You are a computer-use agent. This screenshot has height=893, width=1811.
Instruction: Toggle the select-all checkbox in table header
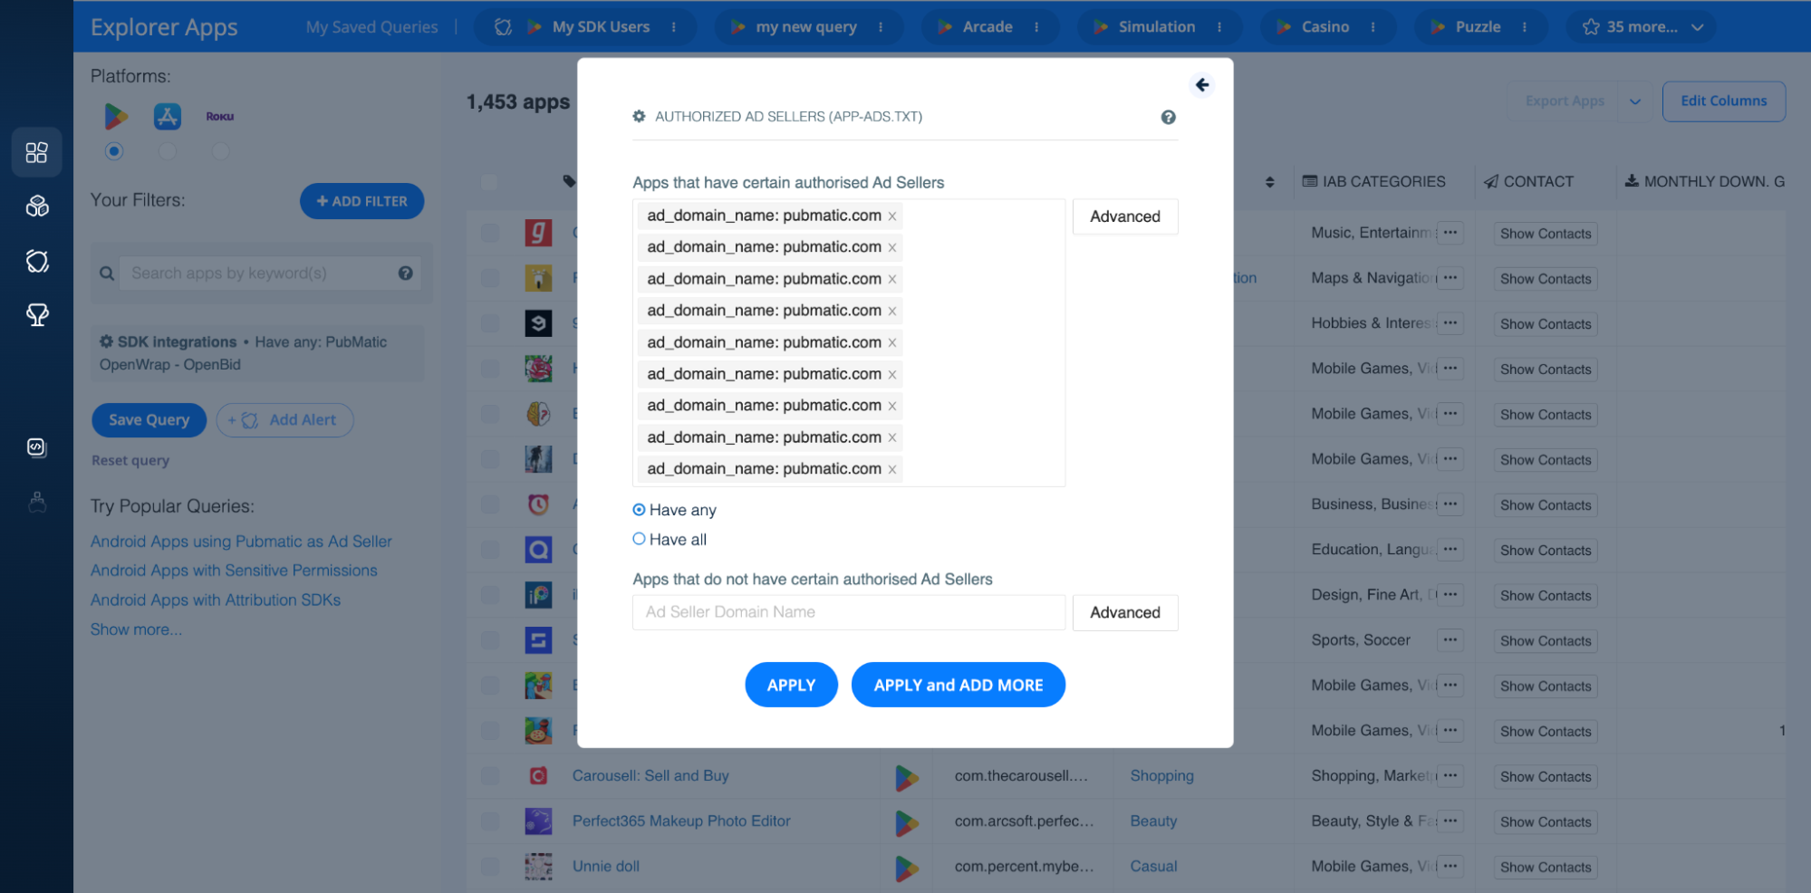(x=489, y=182)
